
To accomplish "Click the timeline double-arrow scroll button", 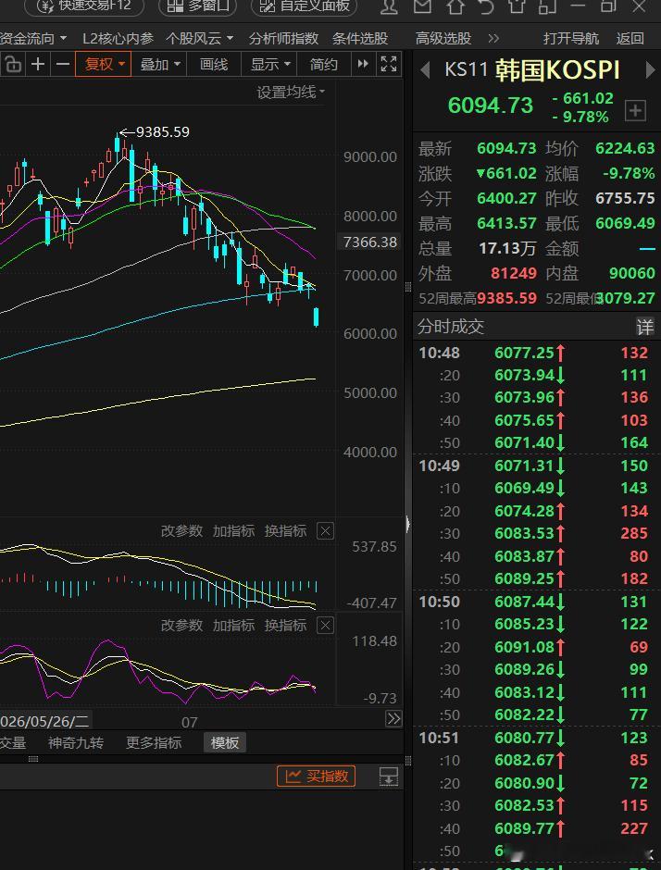I will coord(393,719).
